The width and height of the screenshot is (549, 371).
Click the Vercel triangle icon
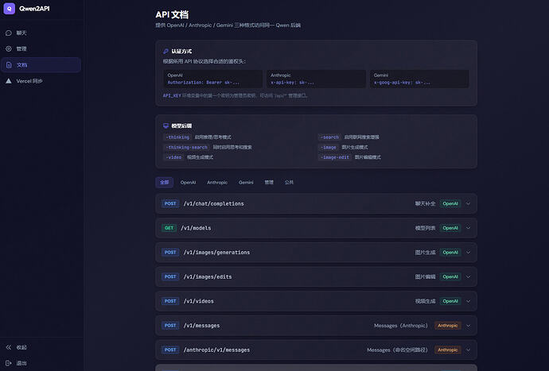9,81
